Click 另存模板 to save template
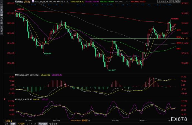192x125 pixels. pos(43,124)
